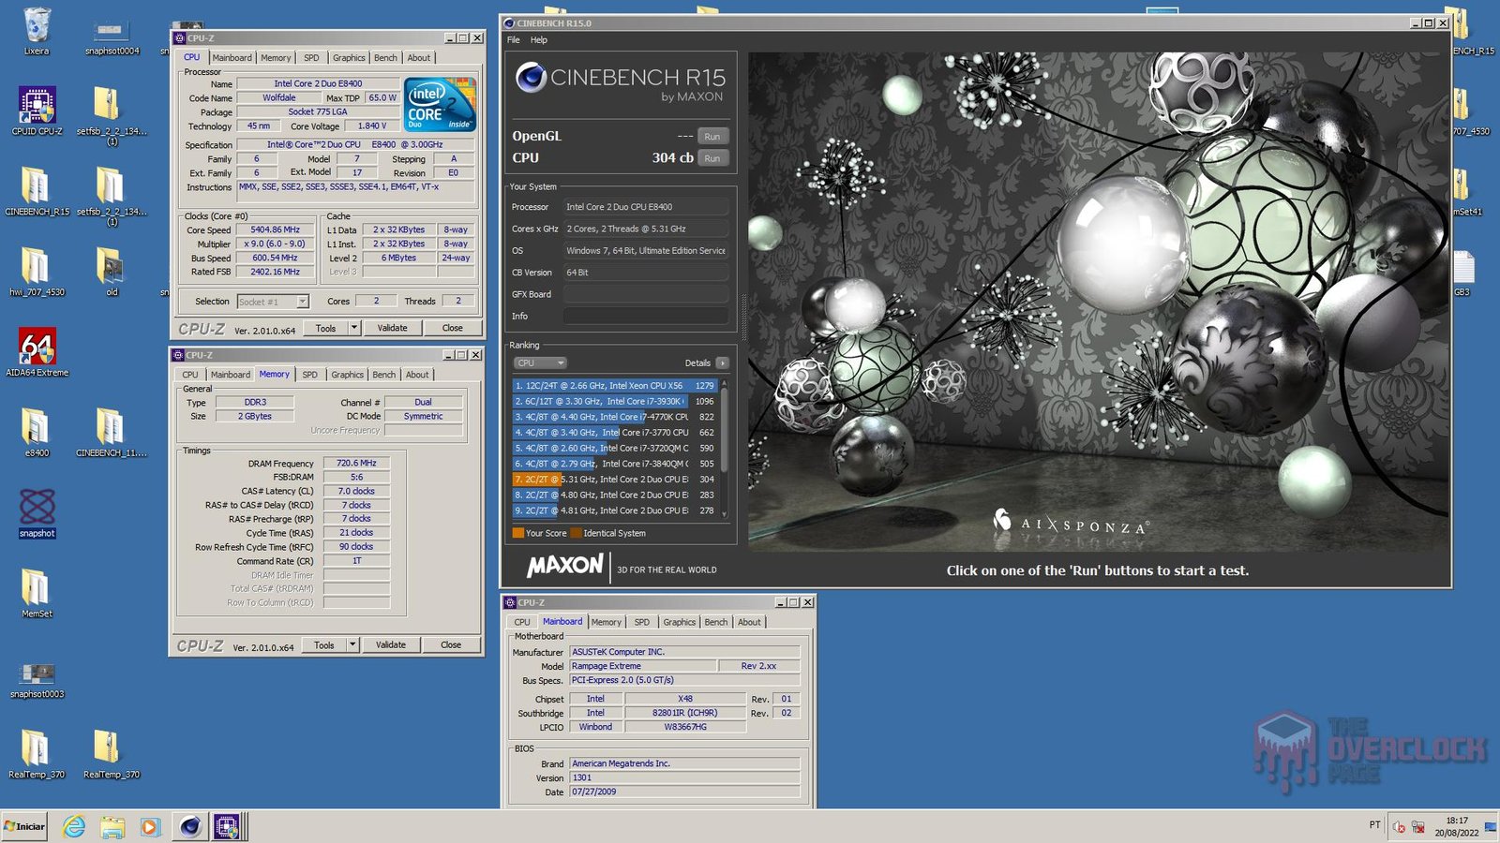Open the Lixeira recycle bin
This screenshot has width=1500, height=843.
tap(36, 23)
